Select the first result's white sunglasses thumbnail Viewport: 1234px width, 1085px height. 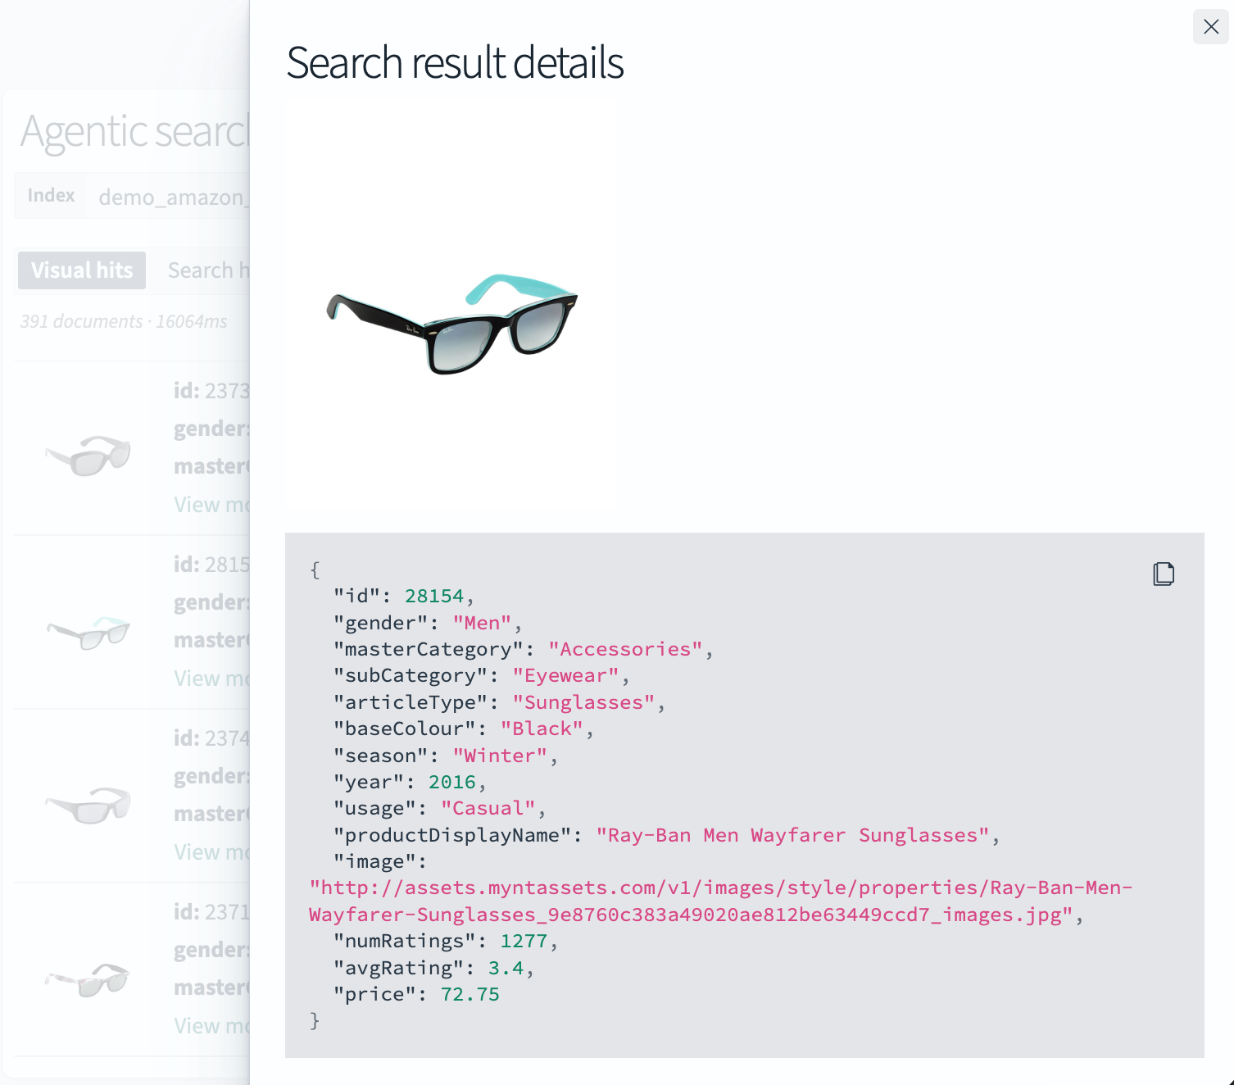88,455
